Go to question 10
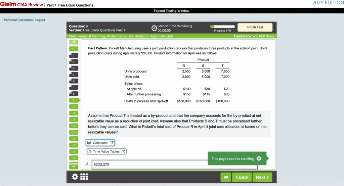 [74, 107]
